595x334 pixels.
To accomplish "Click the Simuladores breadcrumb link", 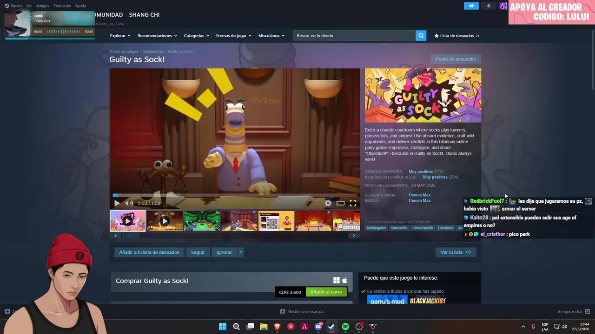I will tap(153, 51).
